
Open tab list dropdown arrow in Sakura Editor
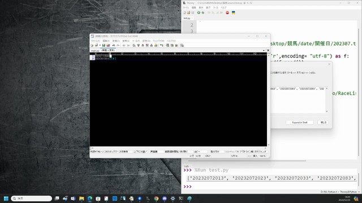pos(264,50)
